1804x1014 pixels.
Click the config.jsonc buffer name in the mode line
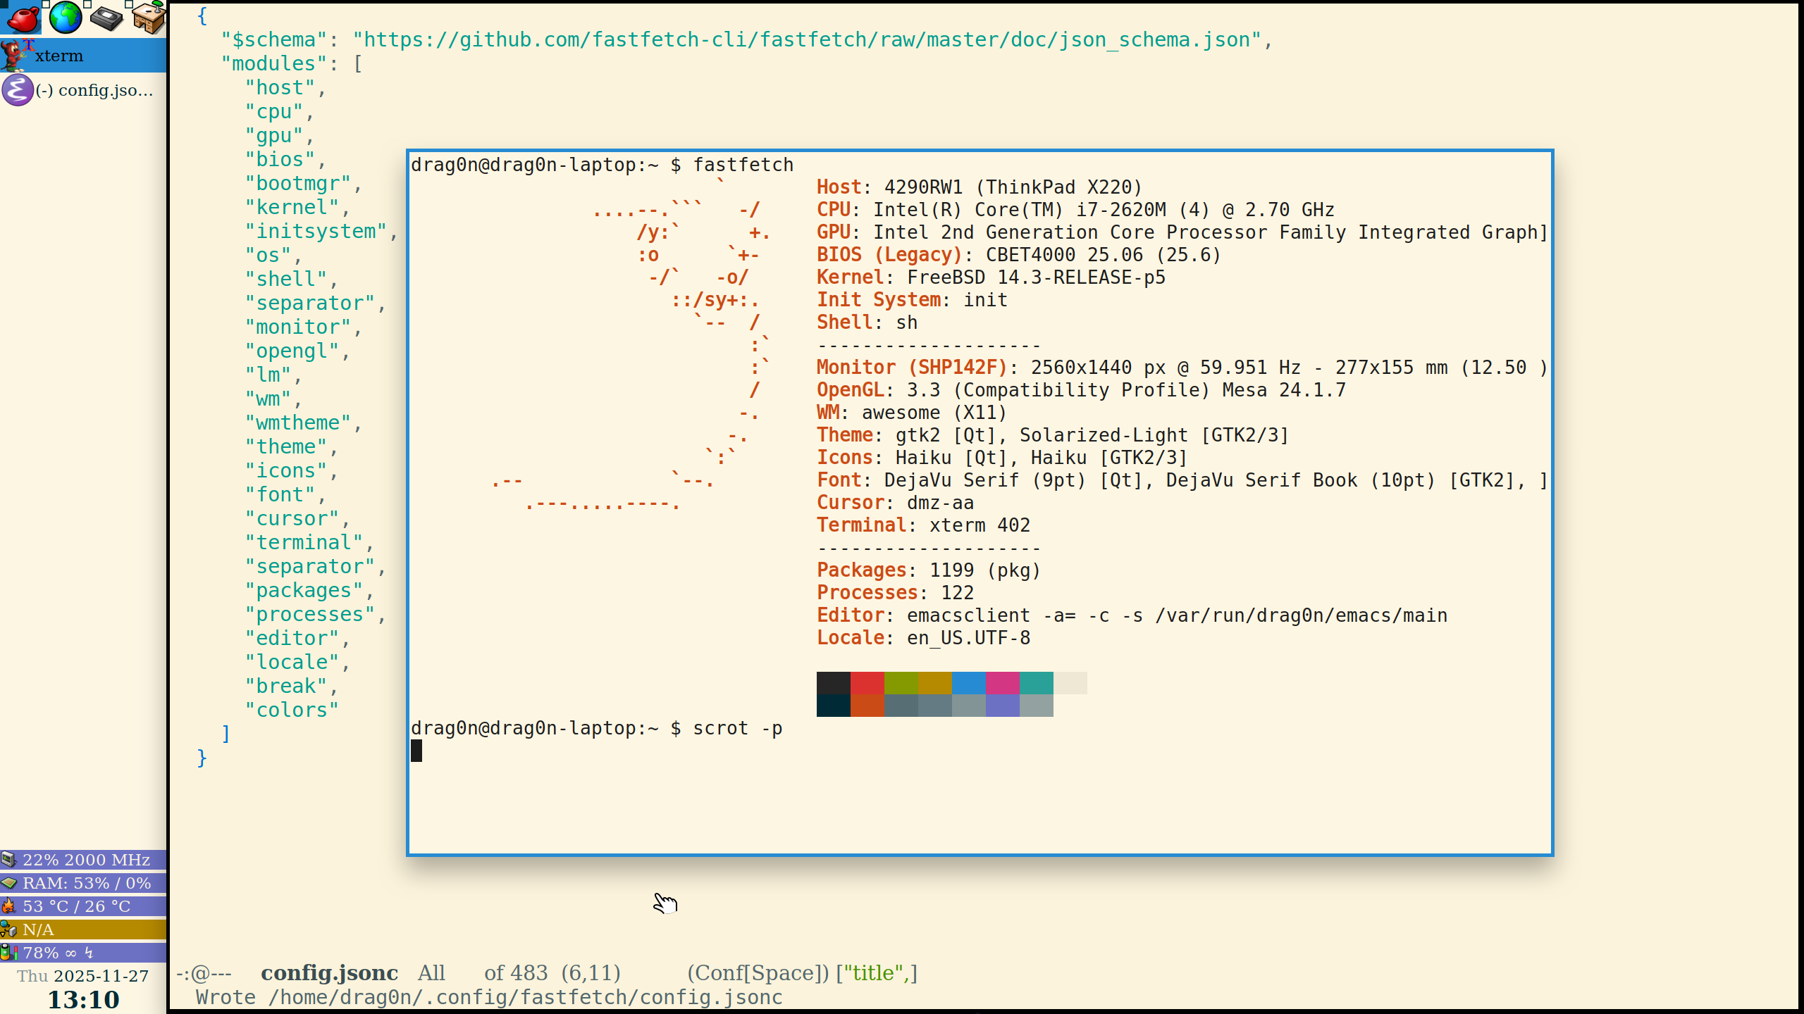point(329,973)
